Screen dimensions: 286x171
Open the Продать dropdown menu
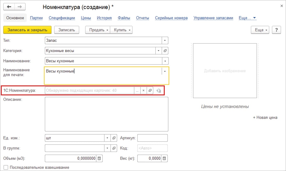(98, 30)
